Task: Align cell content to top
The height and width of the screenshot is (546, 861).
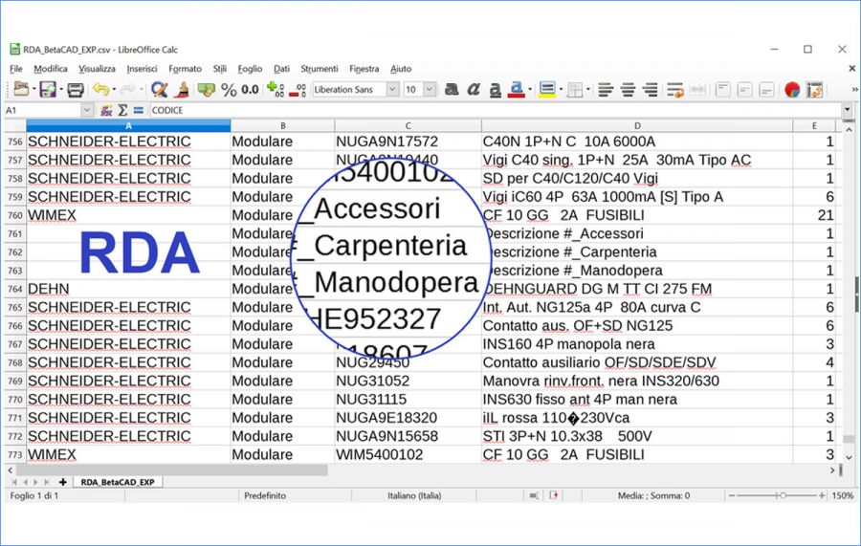Action: pyautogui.click(x=722, y=90)
